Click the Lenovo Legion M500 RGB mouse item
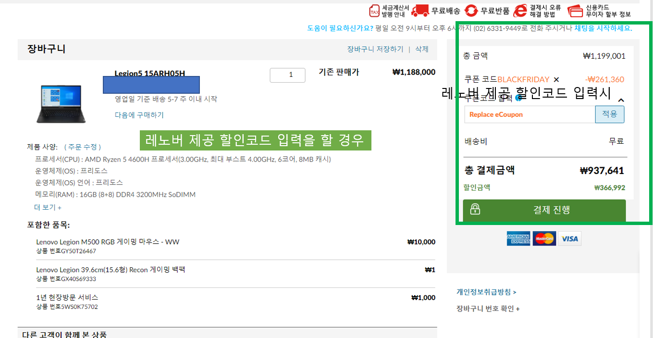Image resolution: width=653 pixels, height=338 pixels. (108, 242)
